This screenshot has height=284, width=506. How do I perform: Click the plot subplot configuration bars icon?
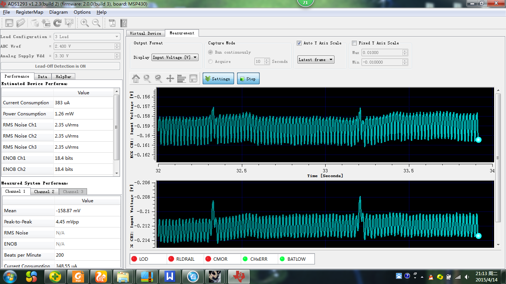[182, 78]
